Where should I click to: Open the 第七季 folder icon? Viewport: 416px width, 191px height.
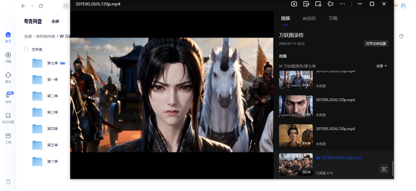point(37,63)
